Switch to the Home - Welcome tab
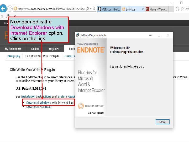This screenshot has height=142, width=189. [x=157, y=9]
